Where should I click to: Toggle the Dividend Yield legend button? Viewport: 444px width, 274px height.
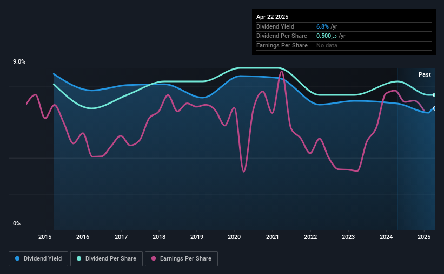click(x=38, y=259)
